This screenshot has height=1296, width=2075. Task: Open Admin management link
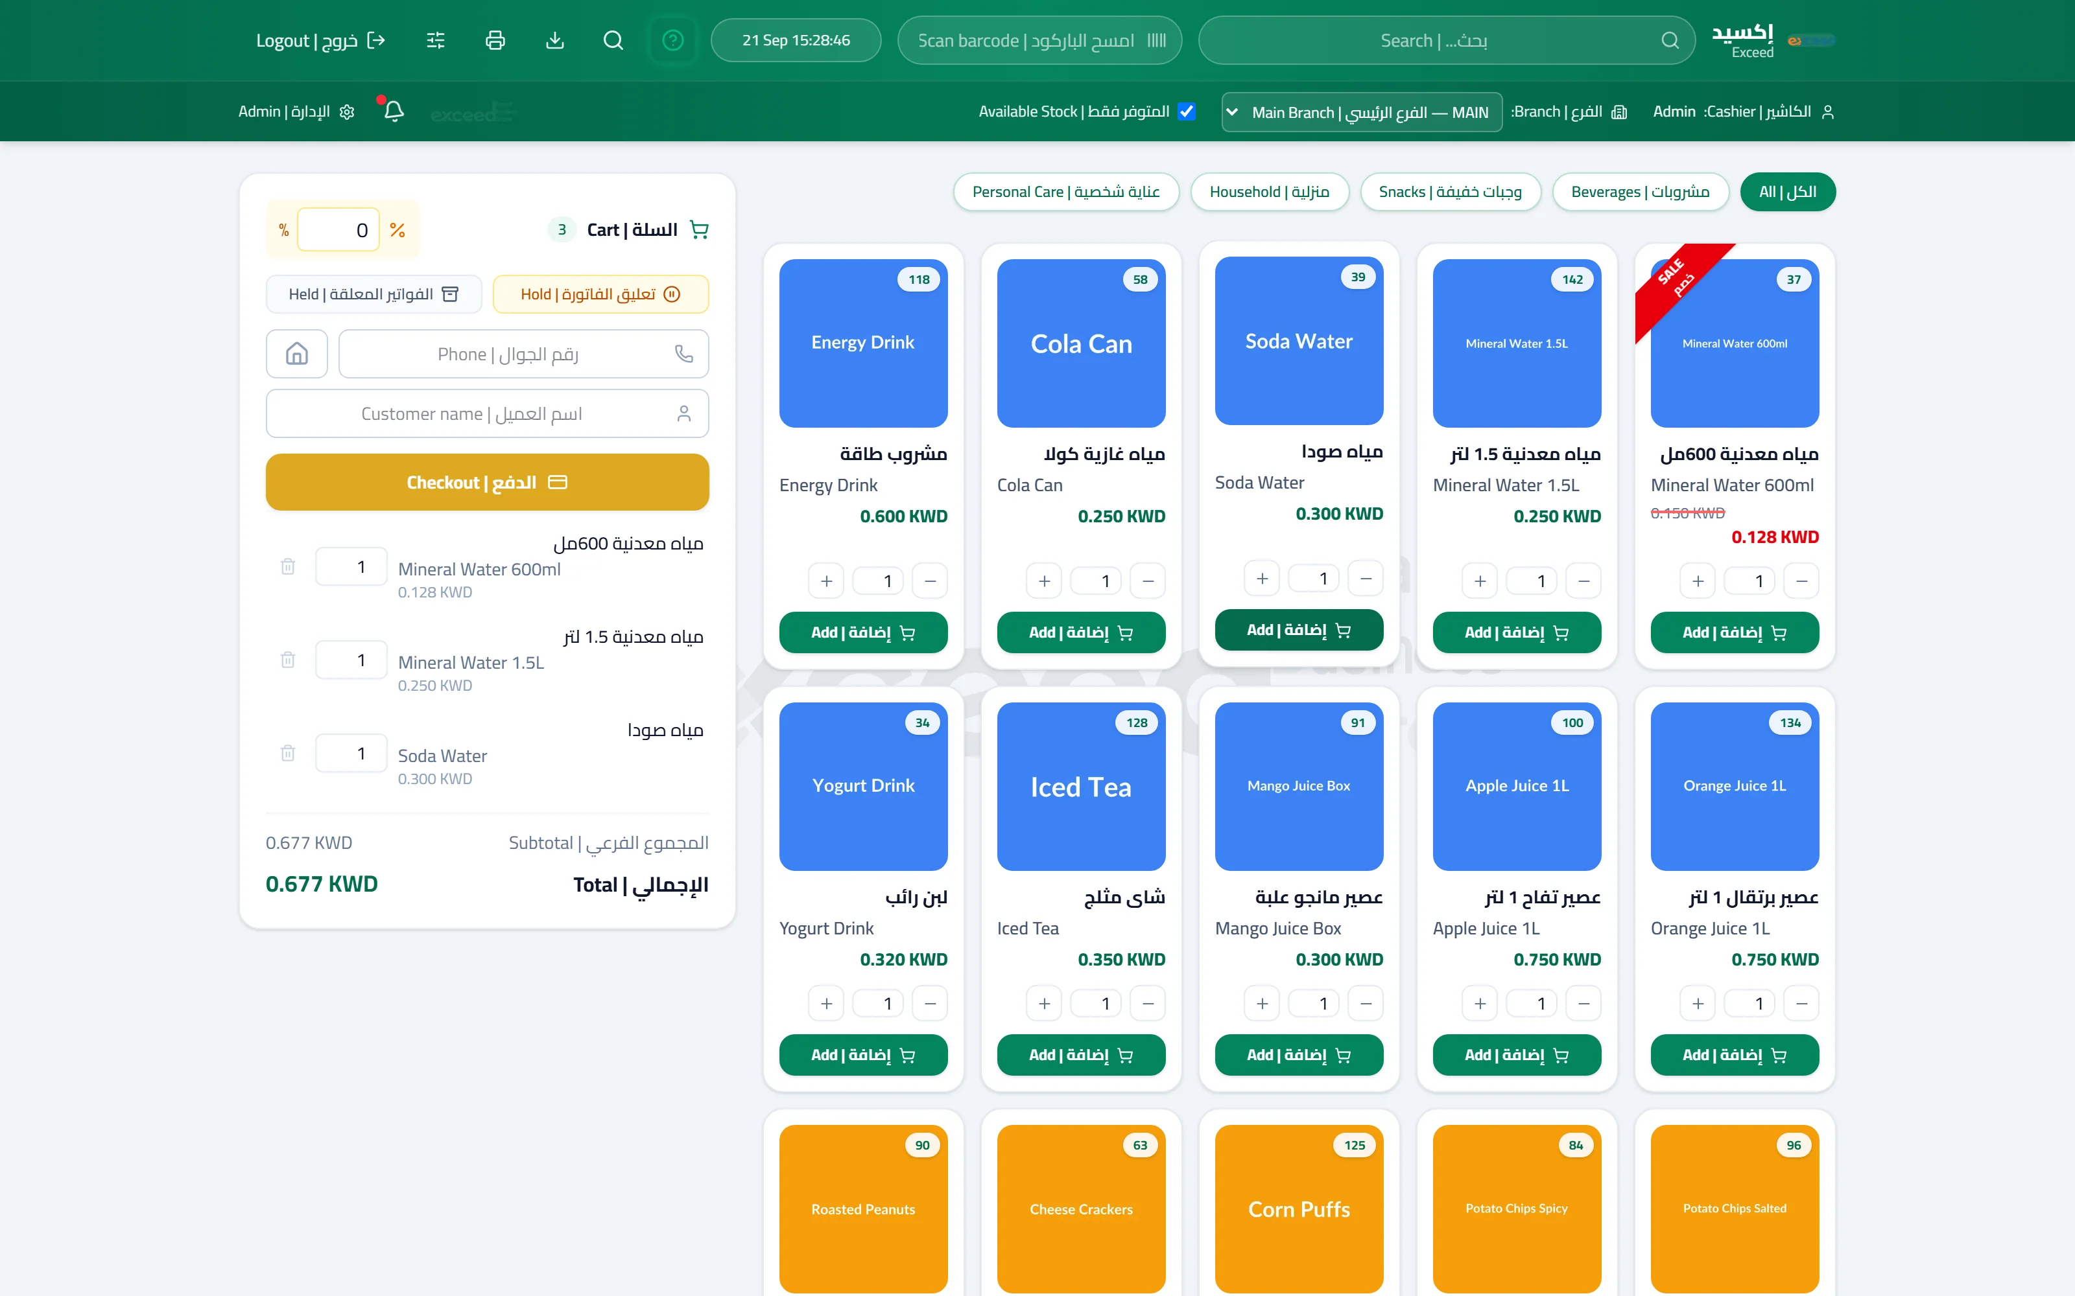pos(297,111)
